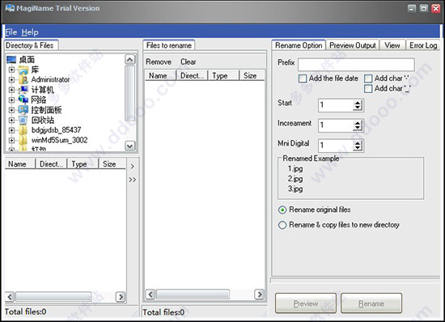Screen dimensions: 445x322
Task: Open the View tab
Action: tap(392, 45)
